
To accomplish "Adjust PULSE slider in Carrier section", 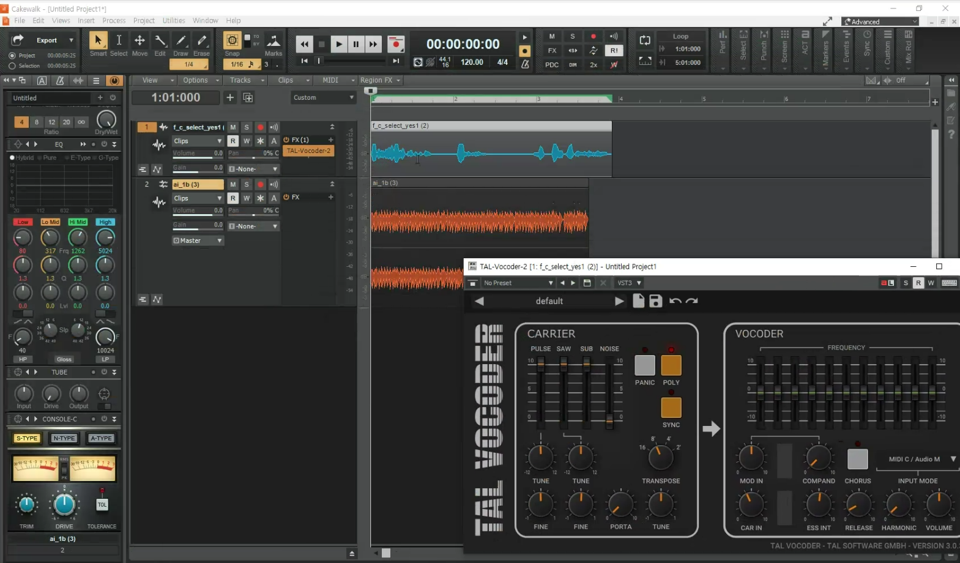I will tap(541, 365).
